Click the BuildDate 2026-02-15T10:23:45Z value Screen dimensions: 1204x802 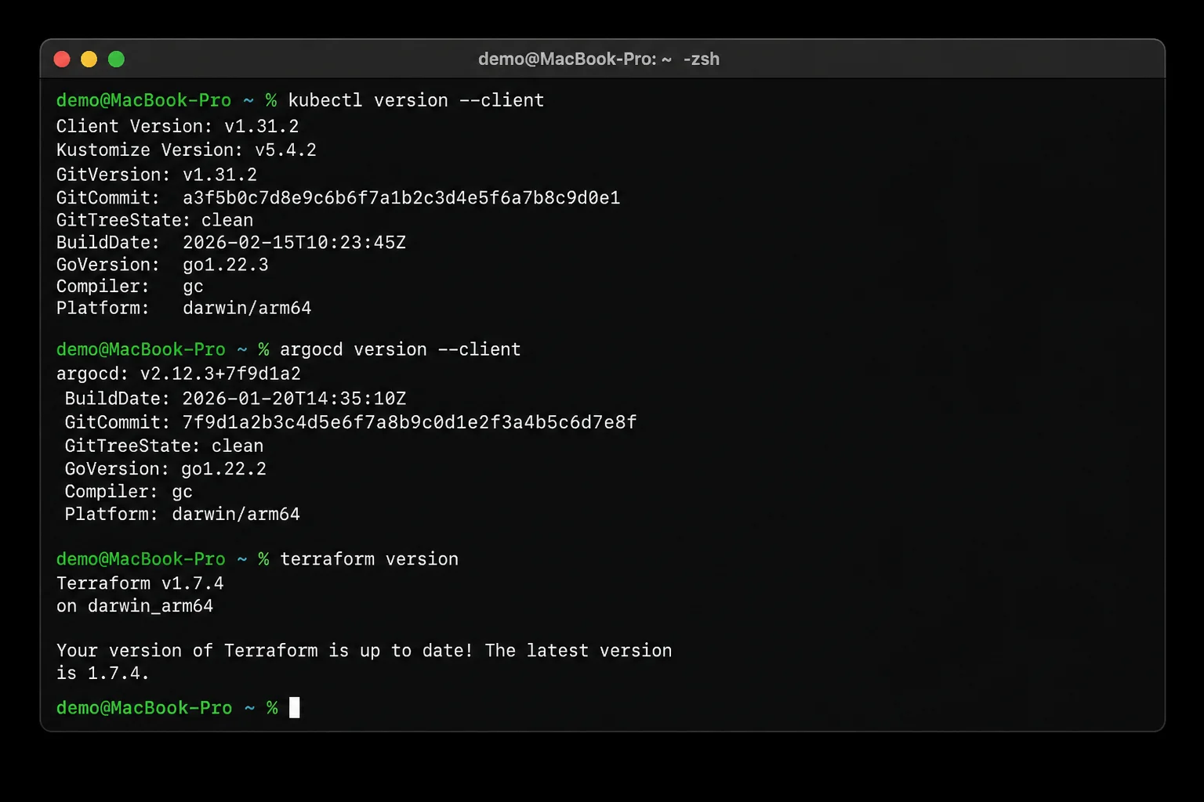point(295,243)
